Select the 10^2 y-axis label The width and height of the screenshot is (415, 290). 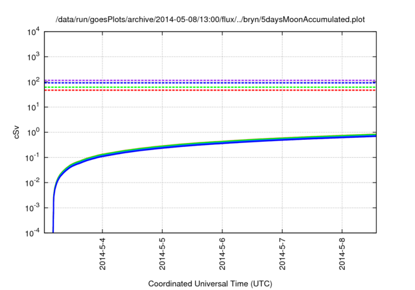click(x=33, y=82)
